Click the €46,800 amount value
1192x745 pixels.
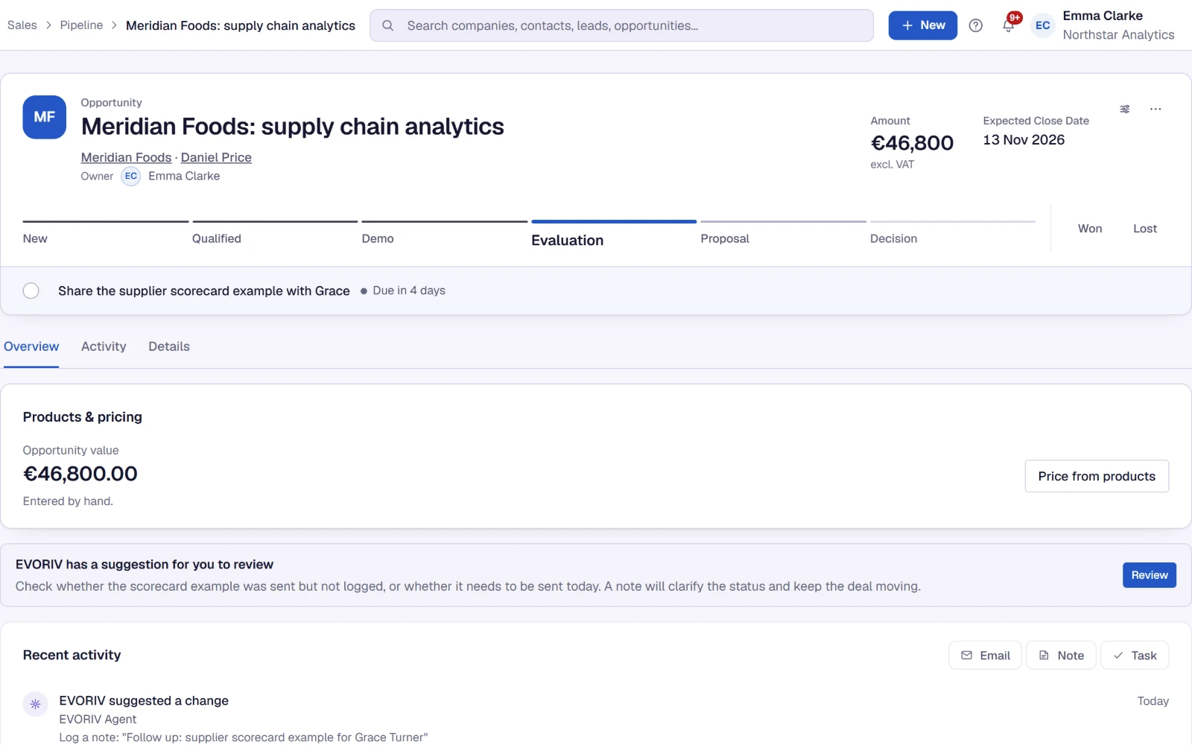point(912,142)
